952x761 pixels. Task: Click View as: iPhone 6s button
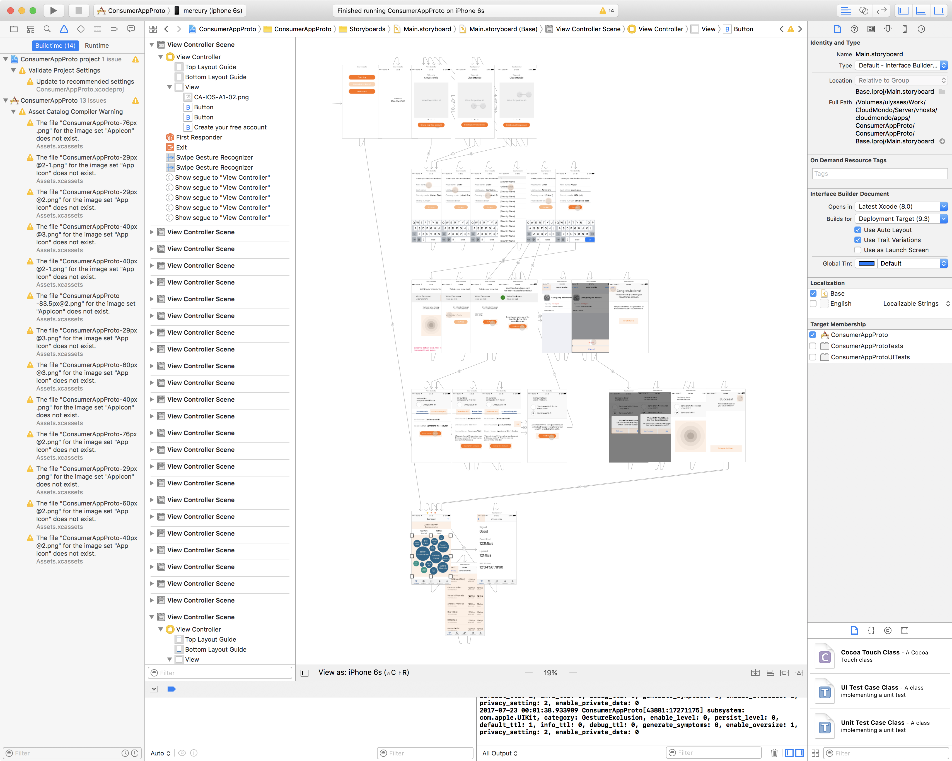[363, 673]
